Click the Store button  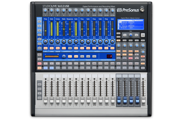[137, 40]
